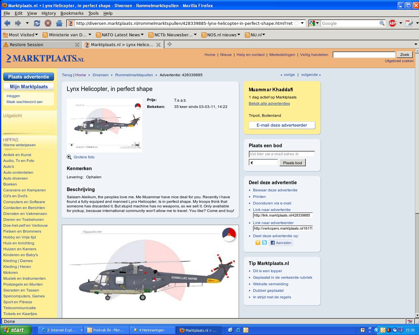Open the Bookmarks menu

(x=72, y=13)
